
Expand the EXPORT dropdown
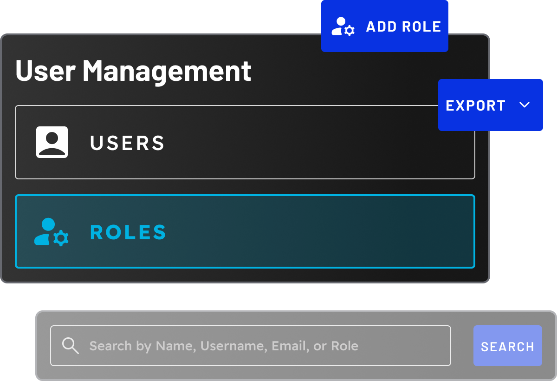(490, 105)
